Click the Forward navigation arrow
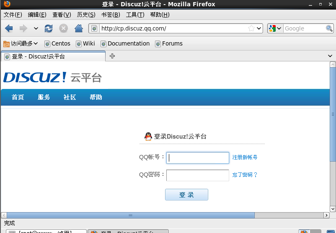Screen dimensions: 336x233 (x=23, y=28)
